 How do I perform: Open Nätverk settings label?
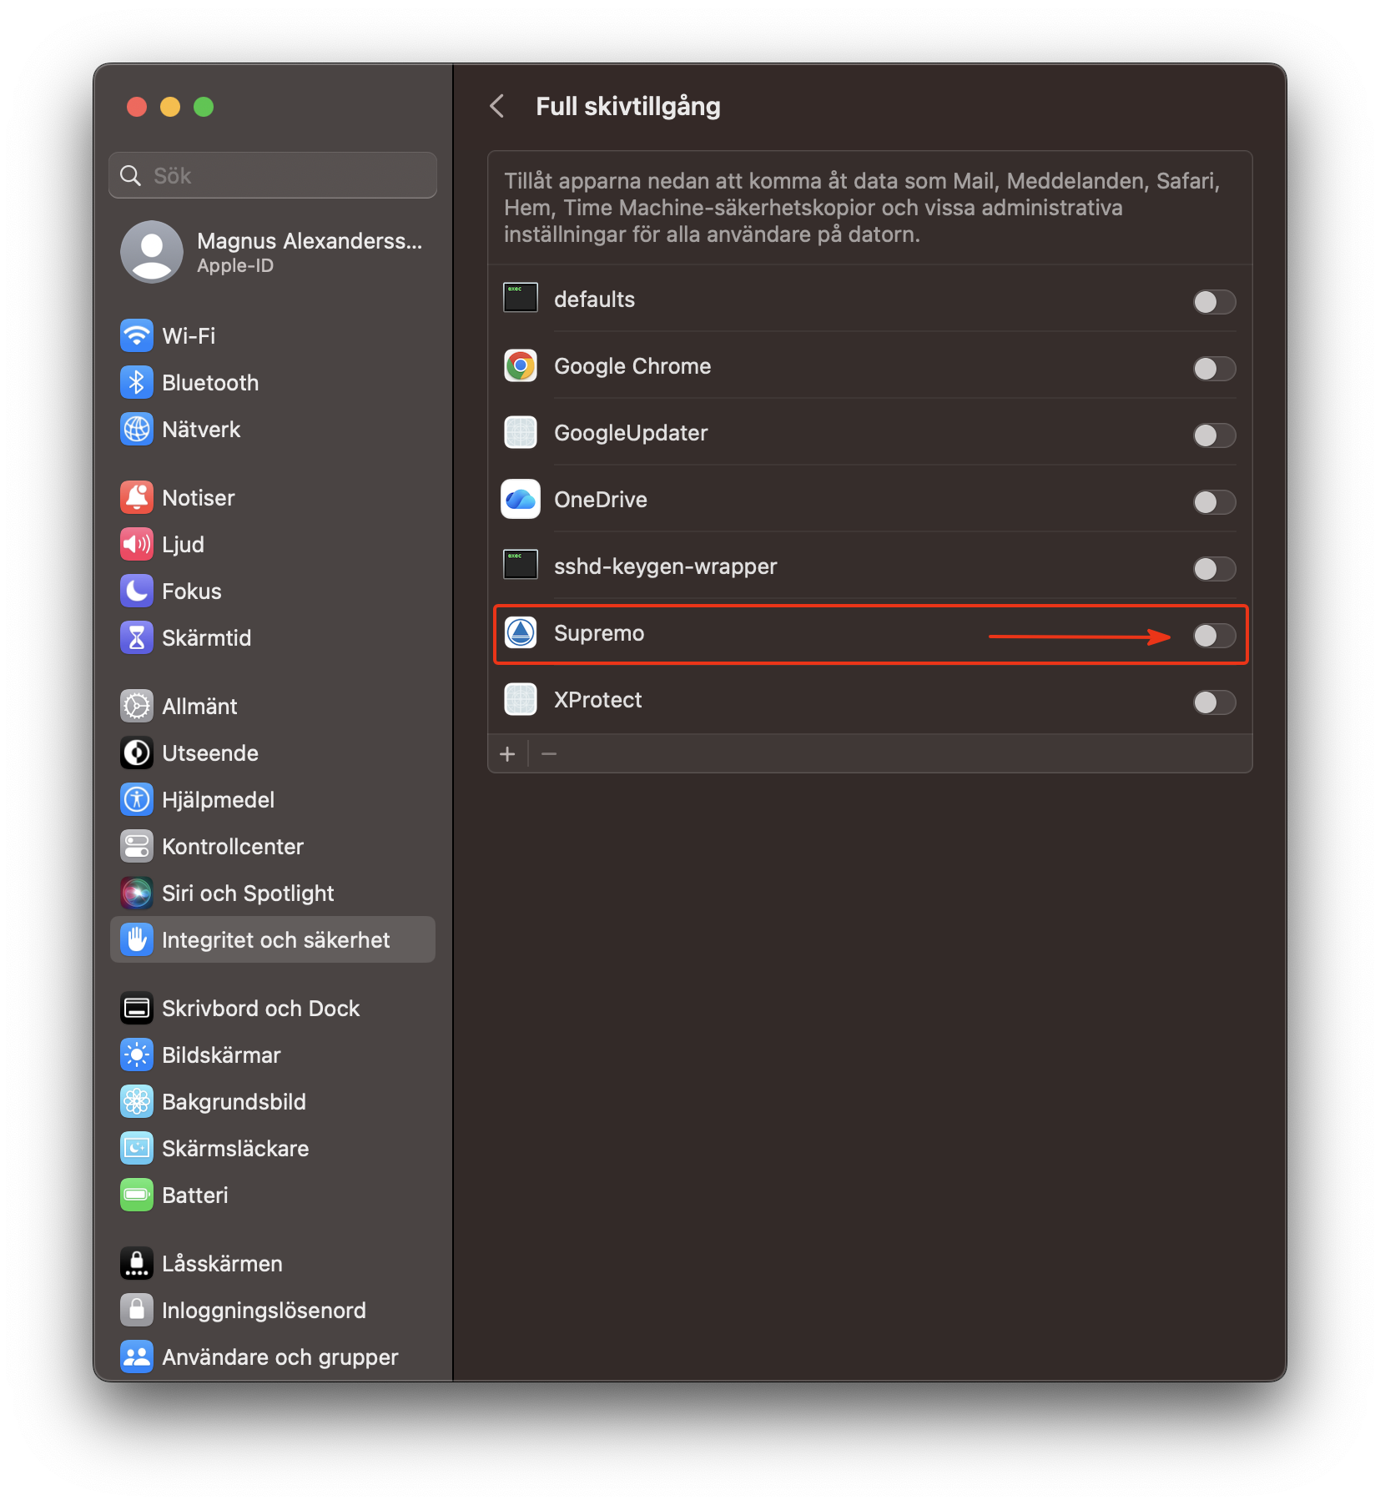point(201,430)
